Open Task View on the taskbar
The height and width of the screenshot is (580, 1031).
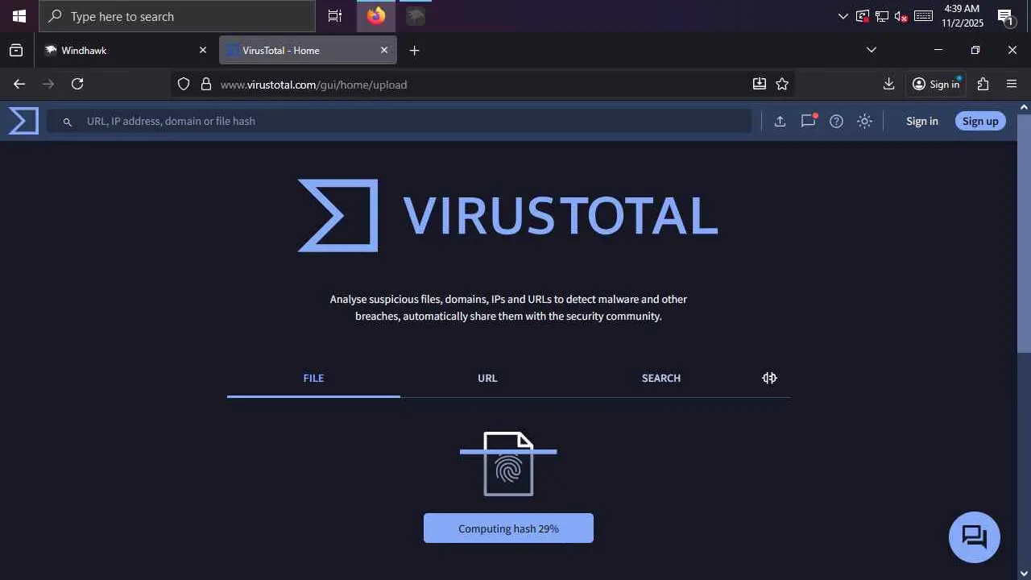[335, 16]
